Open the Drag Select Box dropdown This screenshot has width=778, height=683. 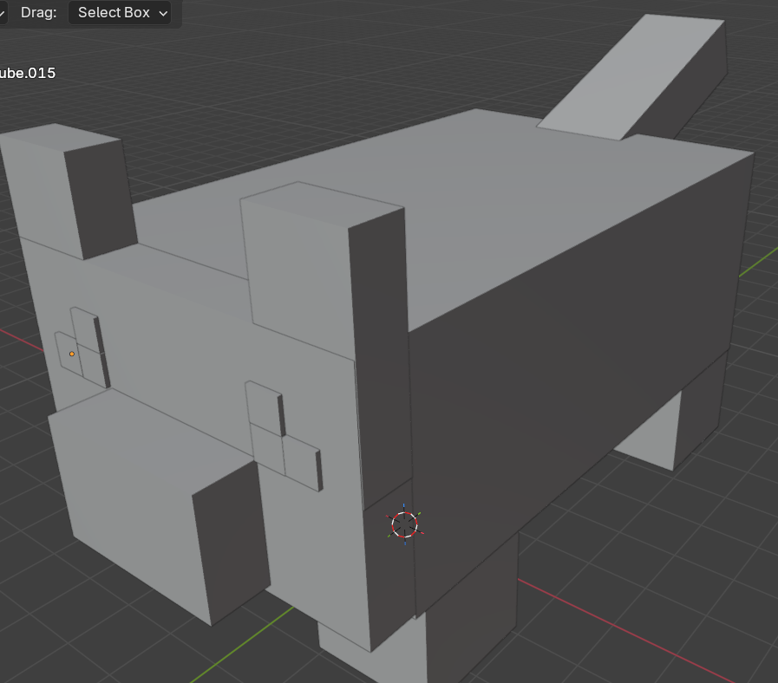[x=120, y=12]
